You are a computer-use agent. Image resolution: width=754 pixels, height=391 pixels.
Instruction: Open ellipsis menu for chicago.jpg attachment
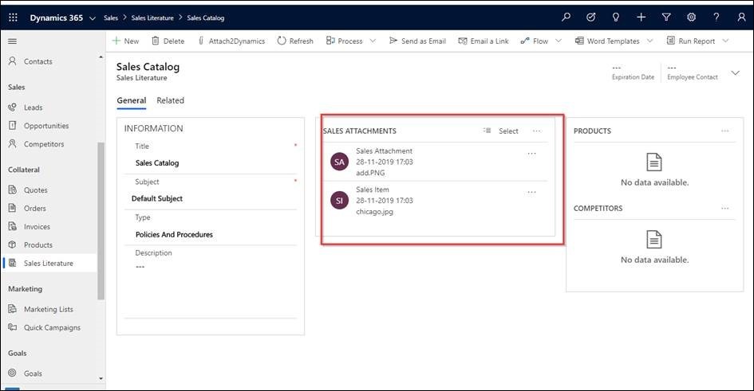point(531,192)
